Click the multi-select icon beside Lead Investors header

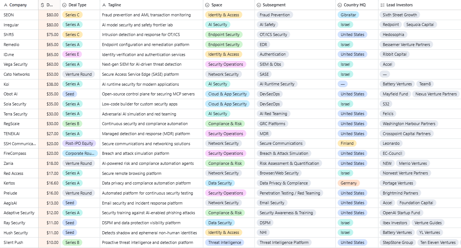[x=382, y=5]
